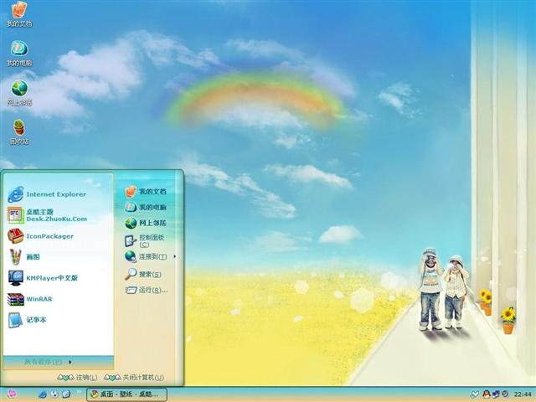Open the 我的电脑 desktop icon

pyautogui.click(x=19, y=53)
